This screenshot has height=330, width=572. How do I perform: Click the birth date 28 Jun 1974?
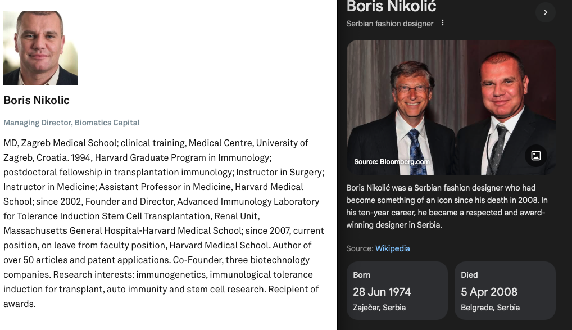click(x=382, y=292)
